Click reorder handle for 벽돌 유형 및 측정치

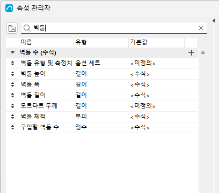(x=12, y=63)
